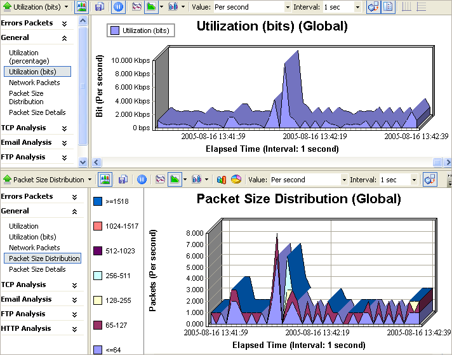452x355 pixels.
Task: Expand the TCP Analysis section in upper sidebar
Action: (x=63, y=128)
